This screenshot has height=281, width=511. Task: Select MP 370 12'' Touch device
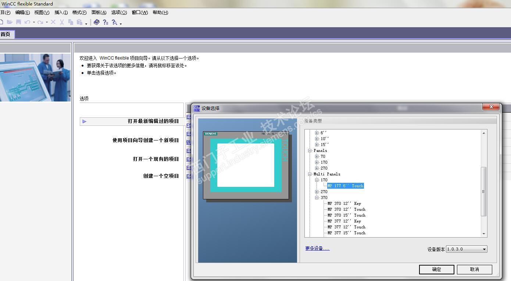pos(347,209)
